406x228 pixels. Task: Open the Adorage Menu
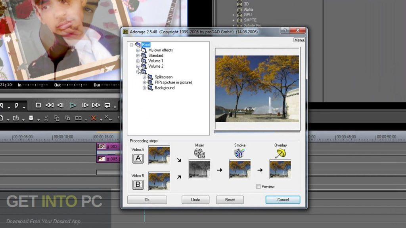[x=299, y=40]
